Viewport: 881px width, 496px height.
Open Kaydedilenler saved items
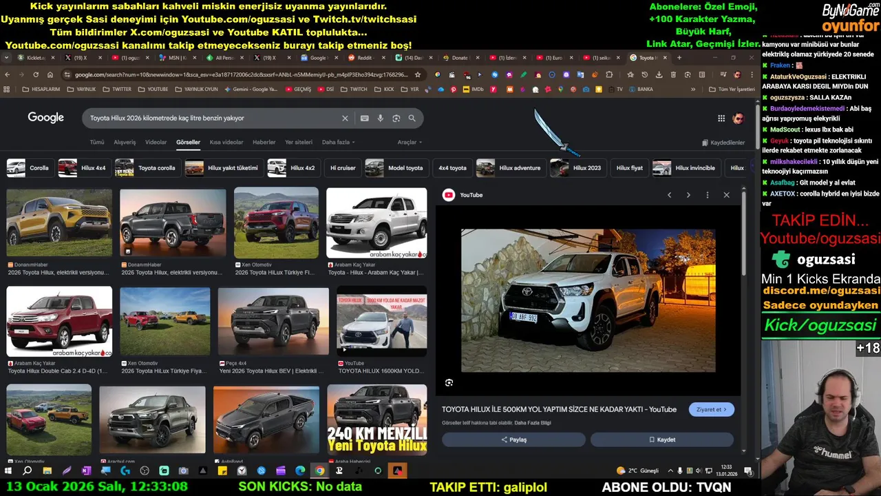coord(723,143)
